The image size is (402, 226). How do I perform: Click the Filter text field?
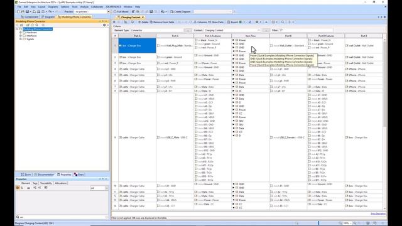(306, 30)
